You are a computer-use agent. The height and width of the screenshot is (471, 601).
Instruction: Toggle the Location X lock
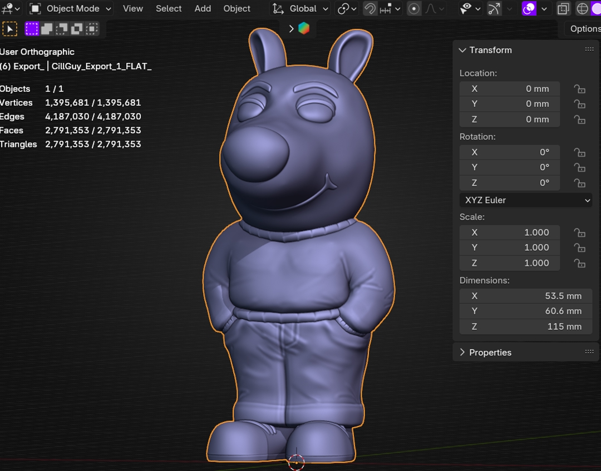[579, 89]
